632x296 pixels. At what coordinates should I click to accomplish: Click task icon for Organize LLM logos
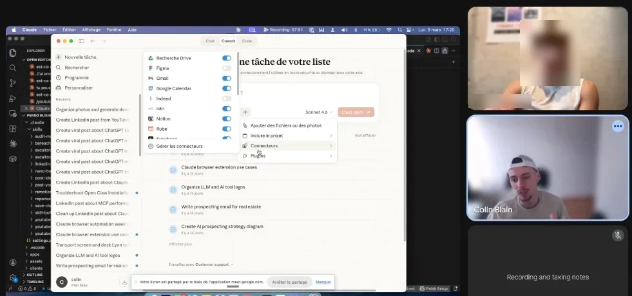click(173, 190)
